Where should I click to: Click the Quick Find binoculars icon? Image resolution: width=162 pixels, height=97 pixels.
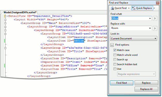112,8
